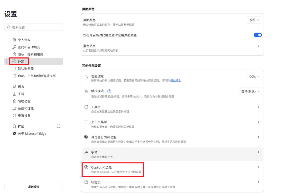Click the 字体 AA icon
This screenshot has height=194, width=284.
coord(86,152)
